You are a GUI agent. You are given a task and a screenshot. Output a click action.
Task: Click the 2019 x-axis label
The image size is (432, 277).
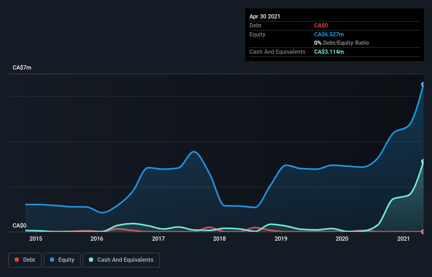pos(281,239)
